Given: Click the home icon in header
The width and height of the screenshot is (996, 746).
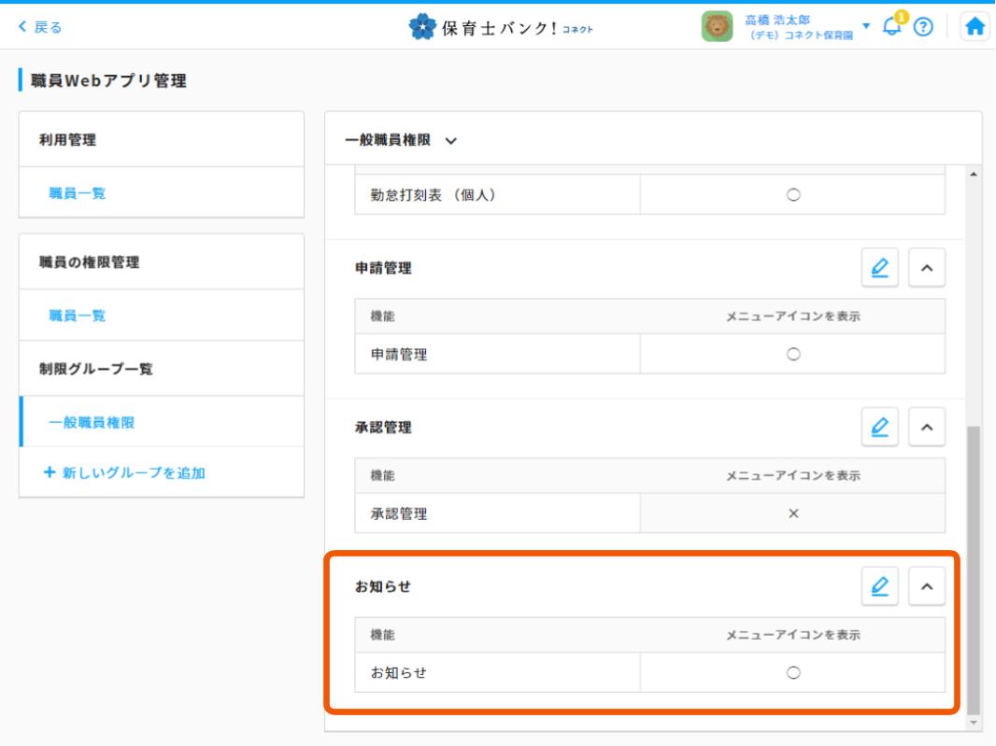Looking at the screenshot, I should coord(975,27).
